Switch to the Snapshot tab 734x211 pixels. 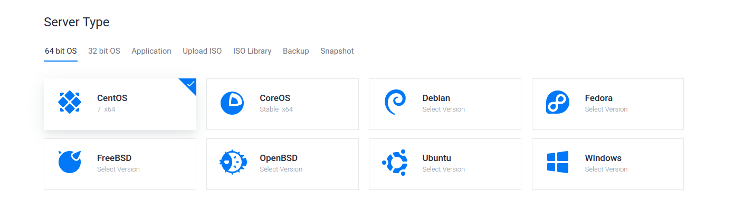tap(337, 51)
